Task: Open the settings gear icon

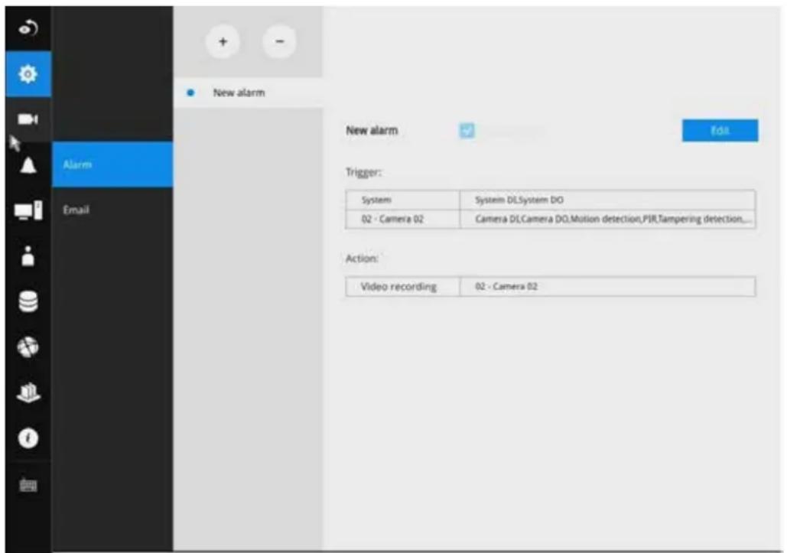Action: click(x=28, y=73)
